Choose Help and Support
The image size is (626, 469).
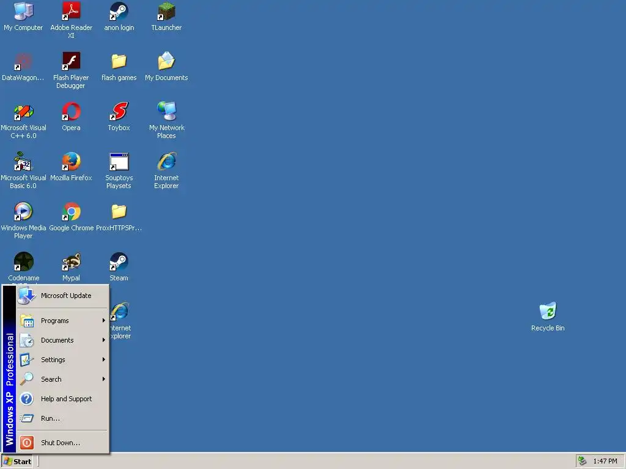point(63,399)
